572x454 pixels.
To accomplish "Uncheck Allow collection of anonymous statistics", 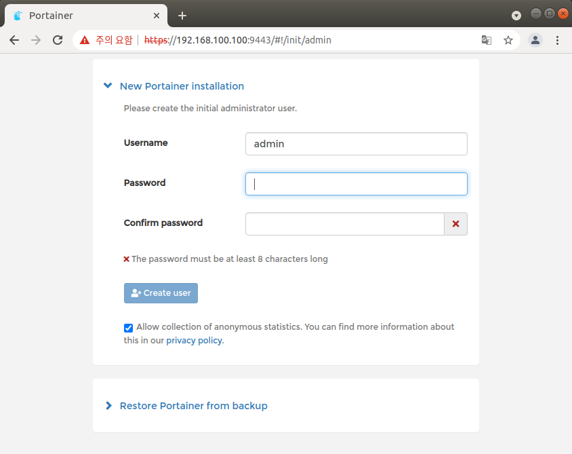I will point(128,328).
